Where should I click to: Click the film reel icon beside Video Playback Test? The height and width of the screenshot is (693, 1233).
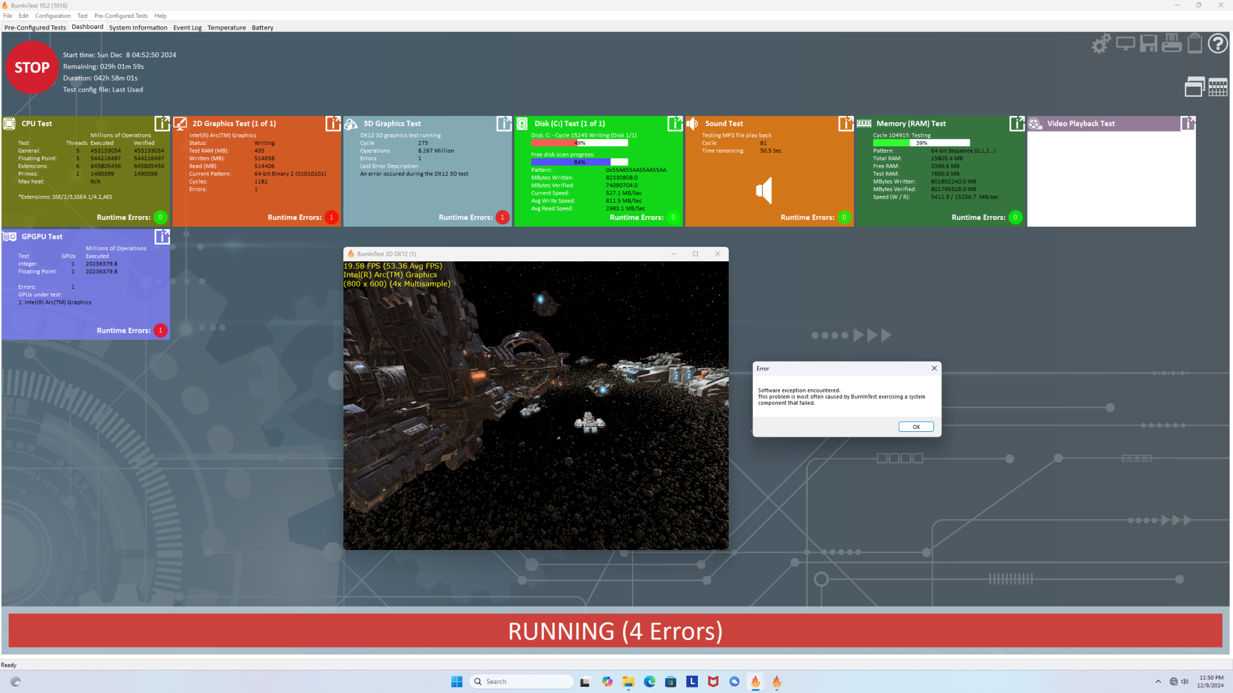[x=1034, y=124]
